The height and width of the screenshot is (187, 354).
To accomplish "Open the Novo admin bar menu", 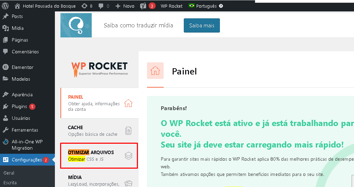I will 129,6.
